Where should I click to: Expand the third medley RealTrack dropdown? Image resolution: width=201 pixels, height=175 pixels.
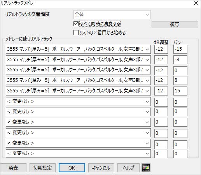point(78,70)
